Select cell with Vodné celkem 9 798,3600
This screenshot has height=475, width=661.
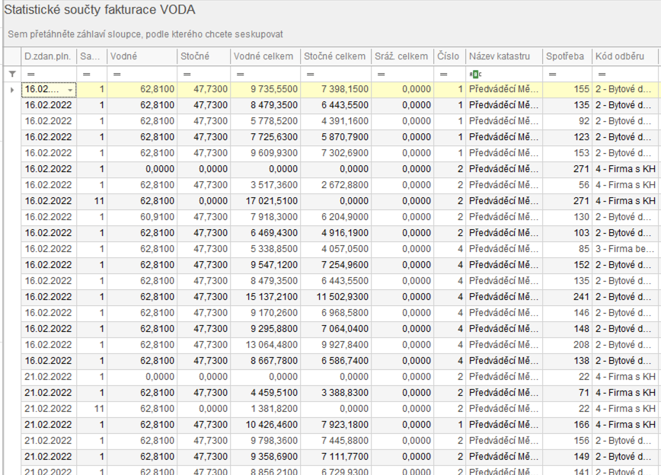(x=266, y=441)
